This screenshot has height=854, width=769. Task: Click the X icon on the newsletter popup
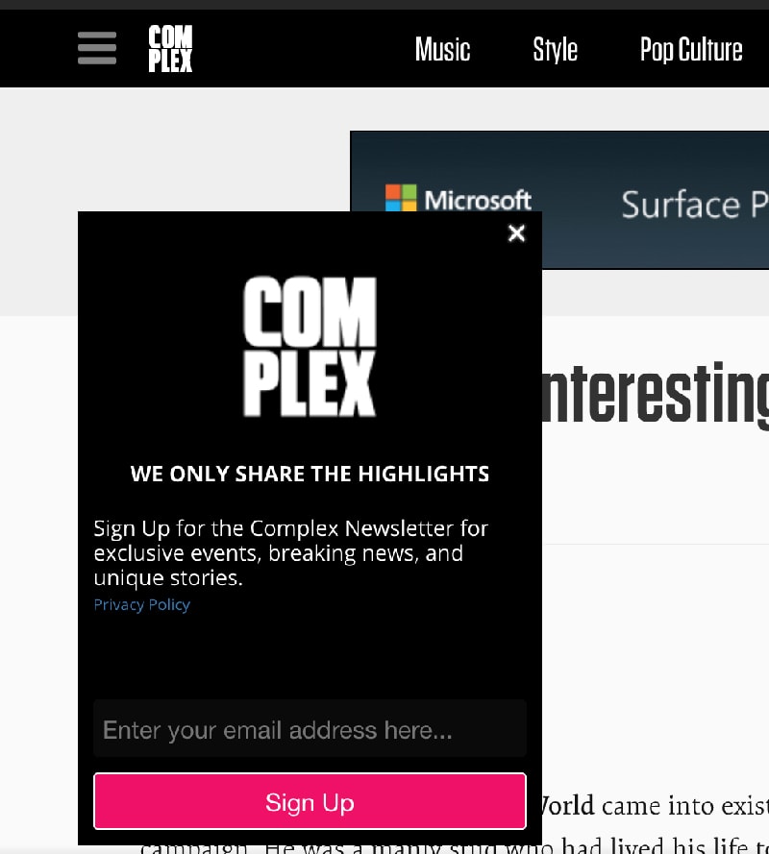click(x=516, y=232)
